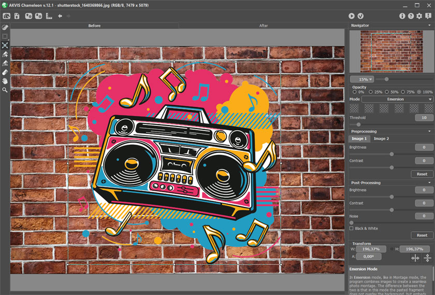Click Reset under Post-Processing
This screenshot has width=435, height=295.
click(x=422, y=235)
